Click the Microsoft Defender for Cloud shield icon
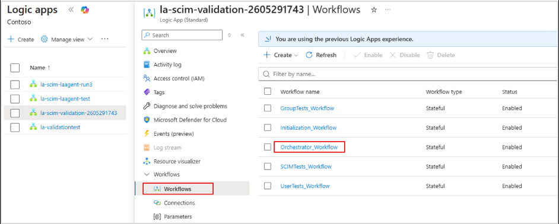Viewport: 559px width, 224px height. click(147, 120)
